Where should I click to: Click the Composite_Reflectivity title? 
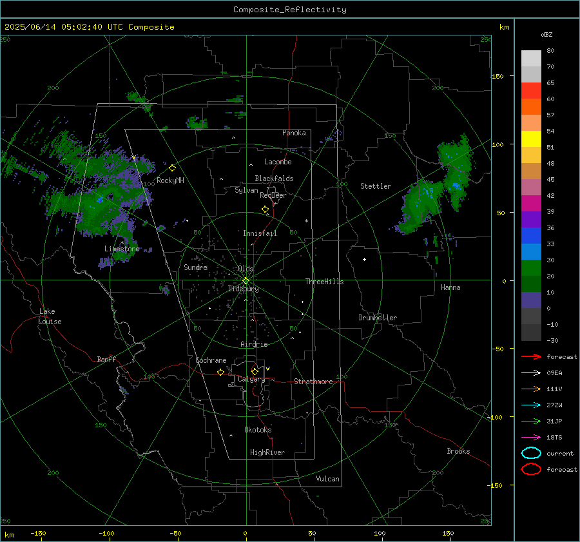pos(290,10)
